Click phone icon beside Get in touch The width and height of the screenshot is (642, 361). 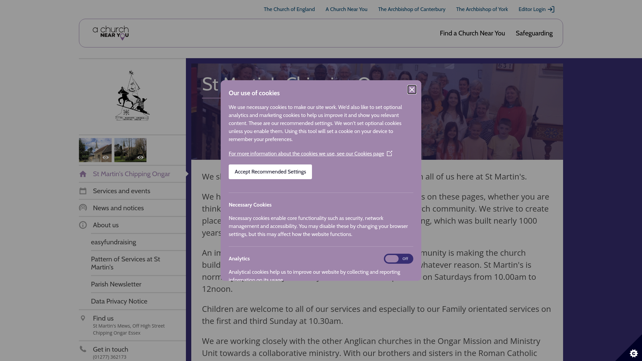pos(83,349)
